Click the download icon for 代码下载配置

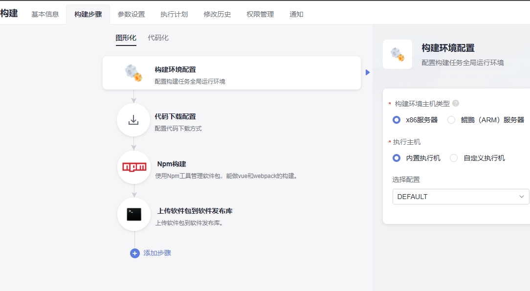click(x=133, y=120)
